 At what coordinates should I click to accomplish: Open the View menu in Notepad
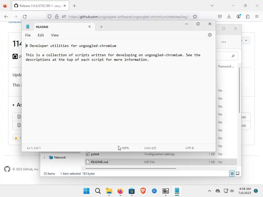click(55, 35)
